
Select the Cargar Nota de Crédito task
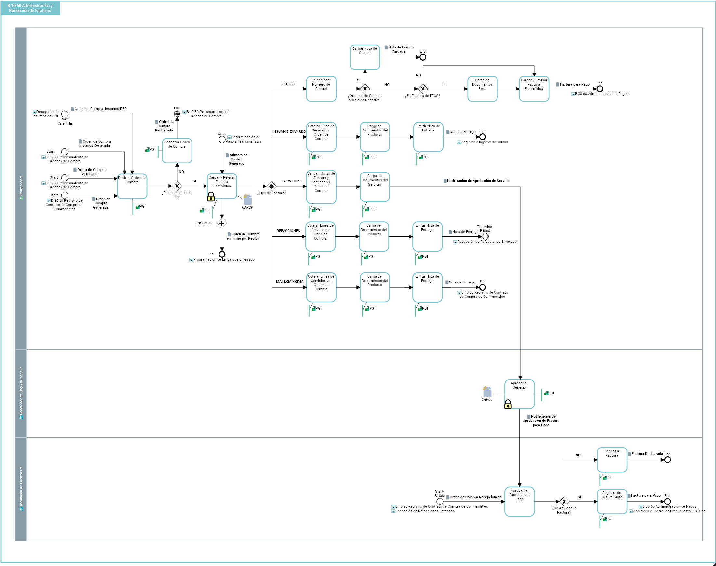[365, 57]
